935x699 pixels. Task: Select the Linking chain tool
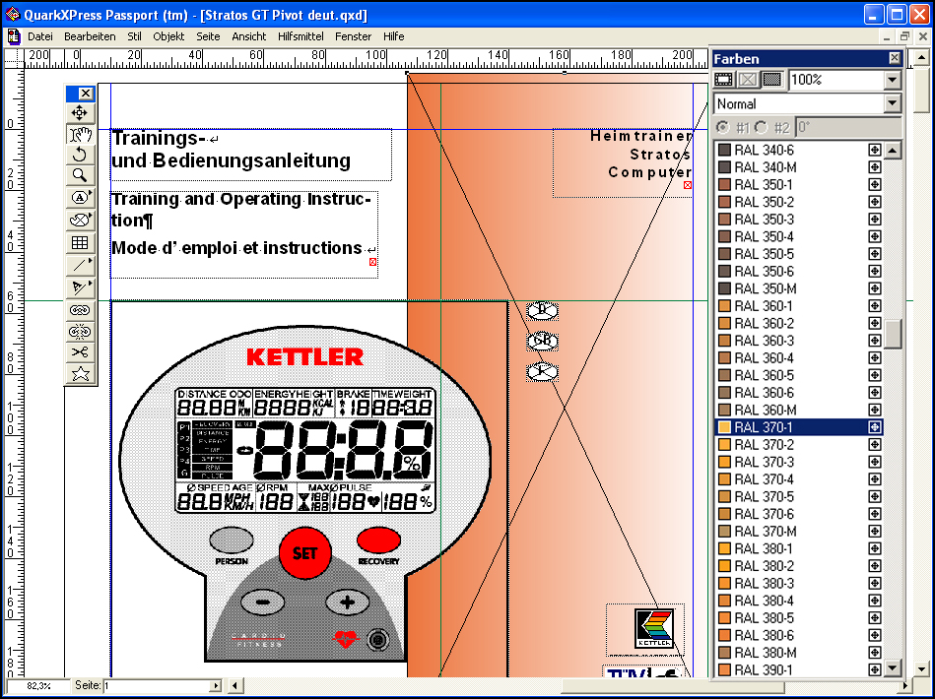pyautogui.click(x=80, y=310)
